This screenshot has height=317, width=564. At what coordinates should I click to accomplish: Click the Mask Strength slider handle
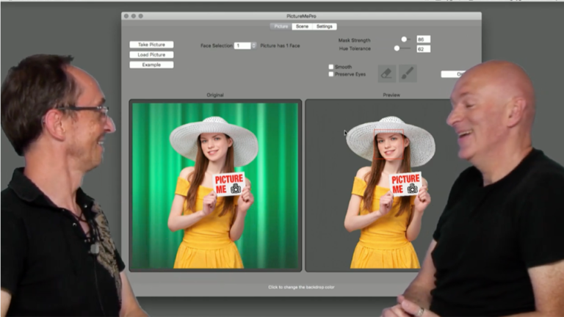pos(404,40)
